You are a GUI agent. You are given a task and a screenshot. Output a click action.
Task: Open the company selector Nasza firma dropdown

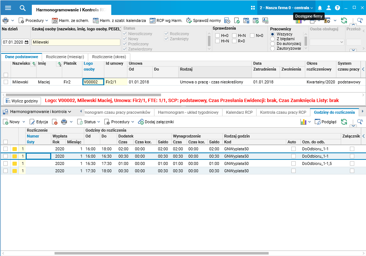point(286,8)
